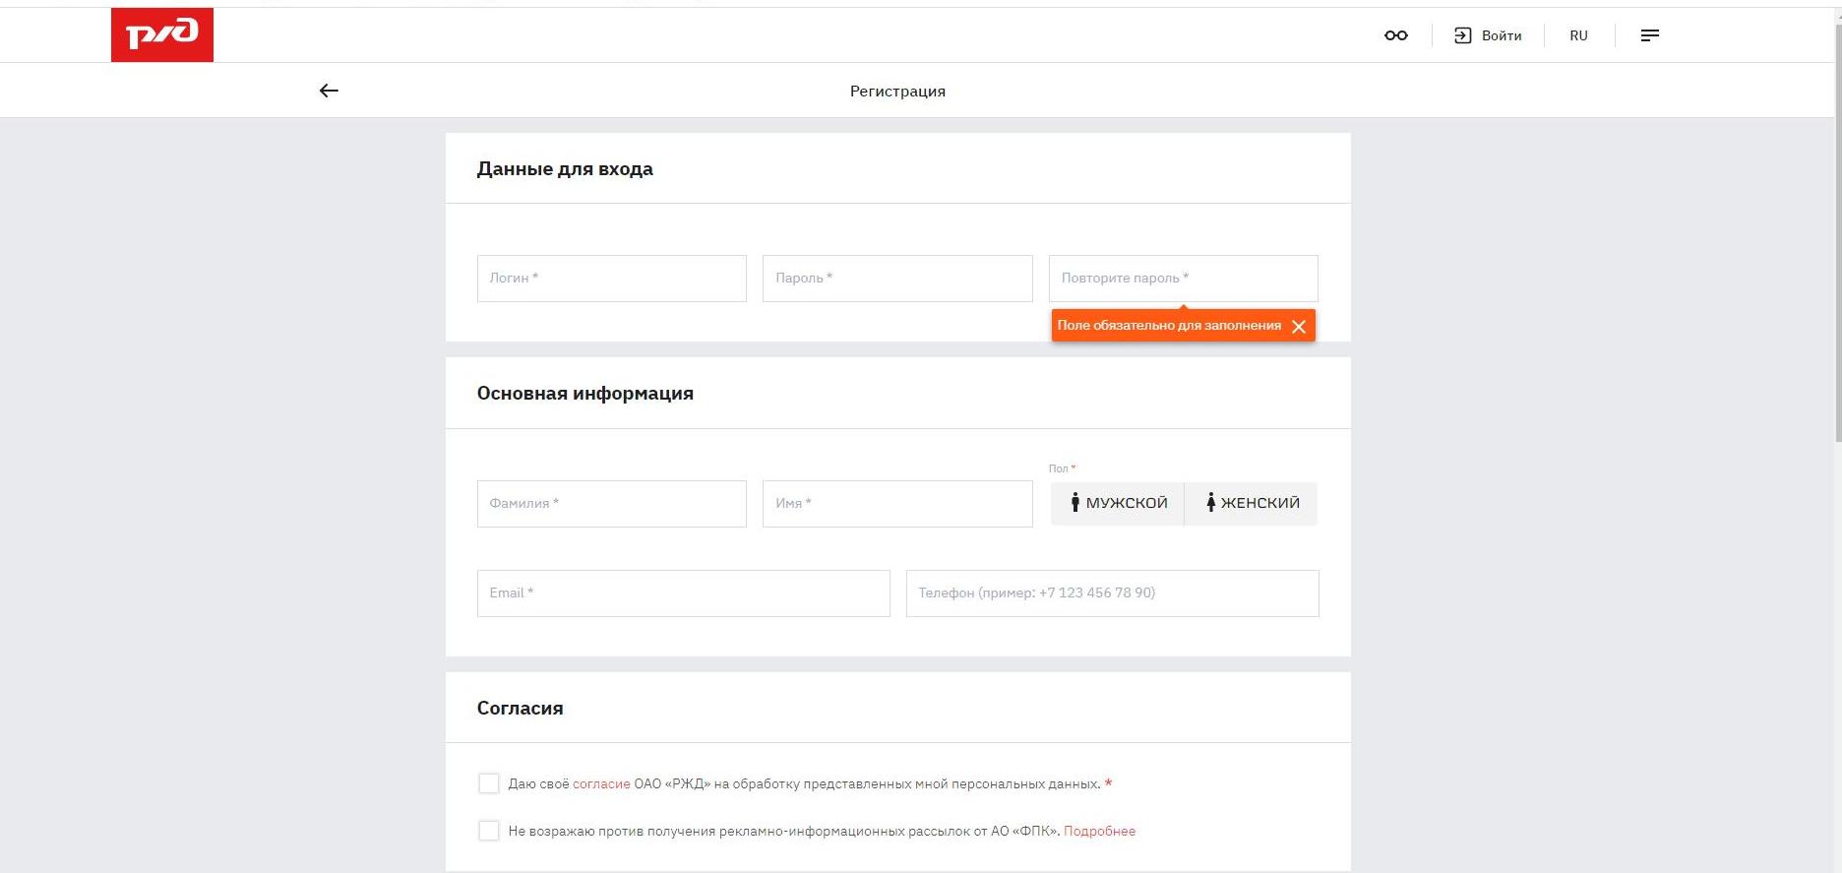This screenshot has height=873, width=1842.
Task: Switch language via RU selector
Action: coord(1578,35)
